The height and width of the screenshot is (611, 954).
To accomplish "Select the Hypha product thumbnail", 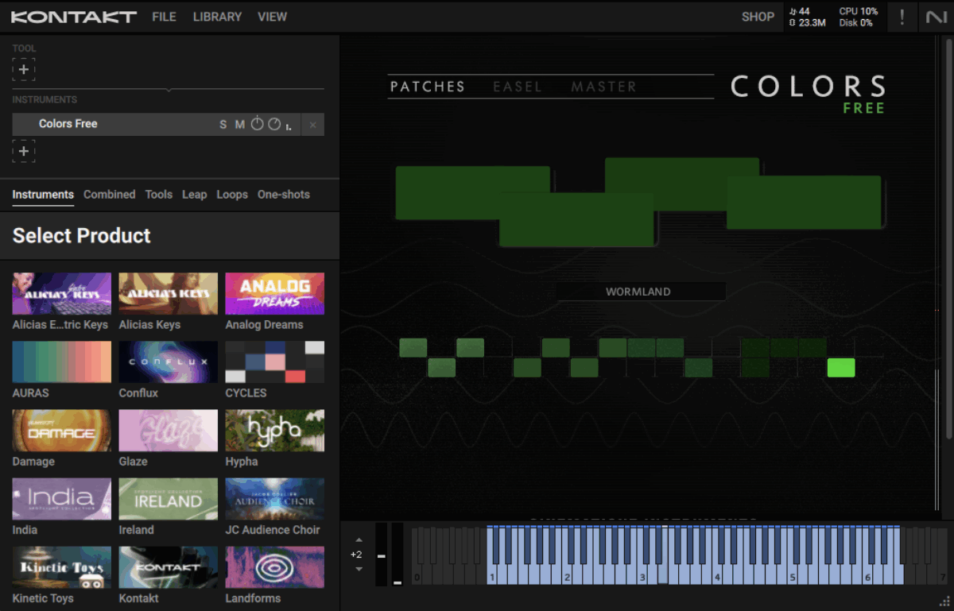I will [274, 431].
